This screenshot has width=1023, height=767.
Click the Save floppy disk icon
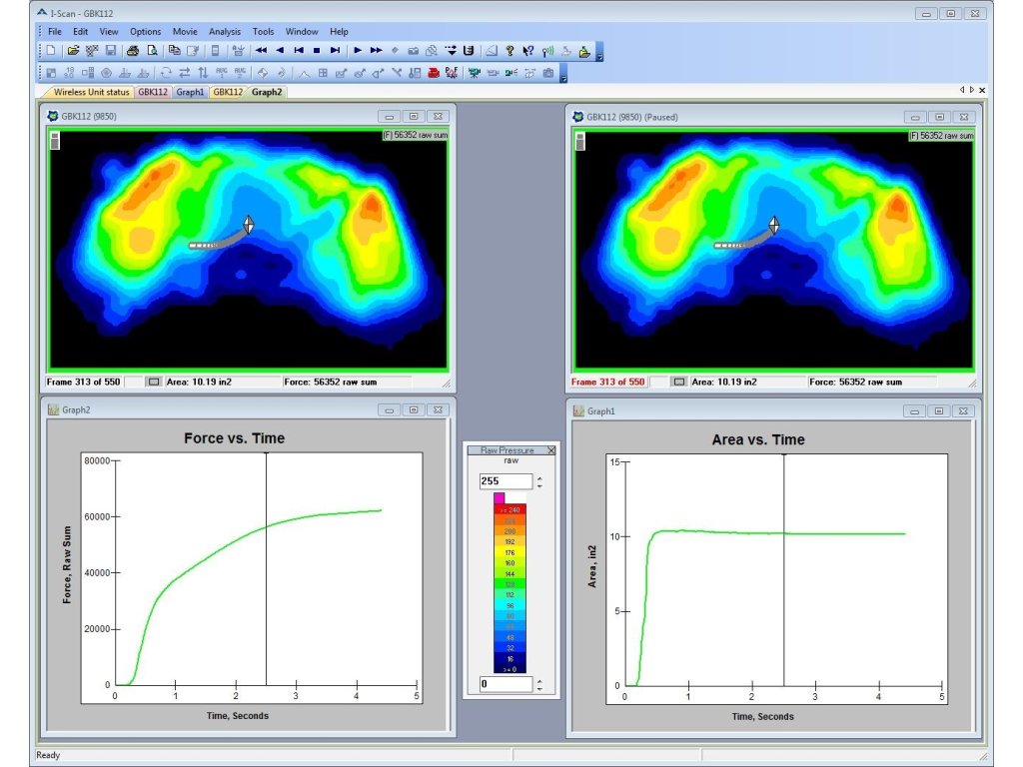[x=110, y=50]
